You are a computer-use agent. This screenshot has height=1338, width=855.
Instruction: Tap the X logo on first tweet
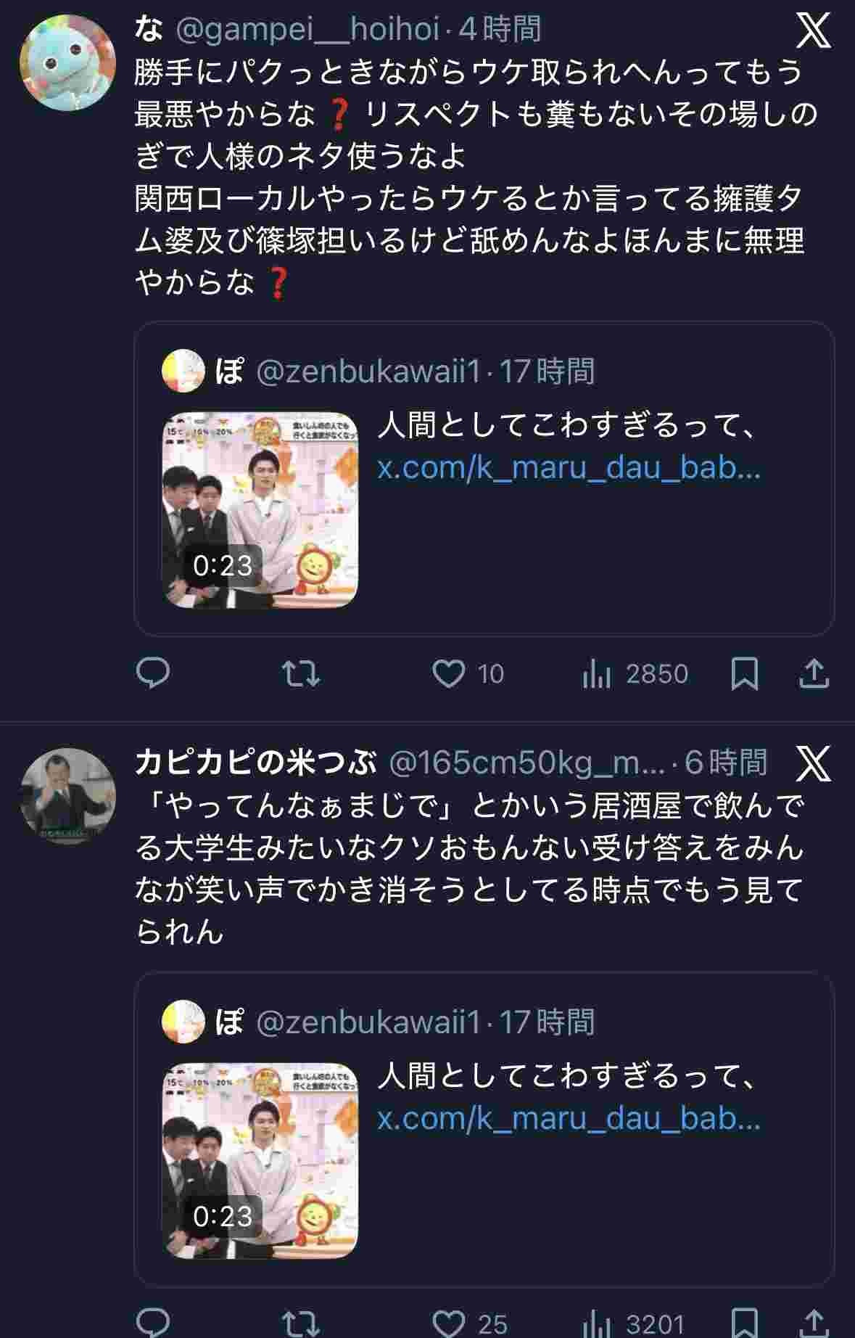[814, 30]
